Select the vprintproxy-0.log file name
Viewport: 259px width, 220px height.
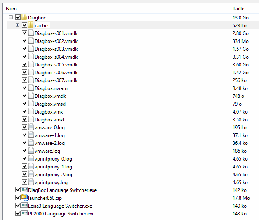53,159
